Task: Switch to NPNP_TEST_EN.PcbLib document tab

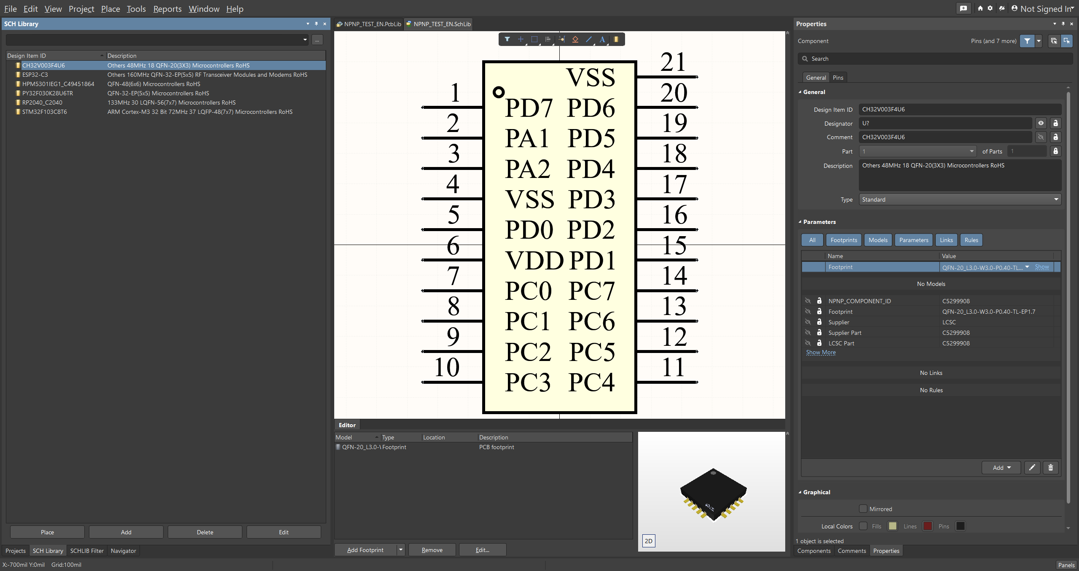Action: 369,24
